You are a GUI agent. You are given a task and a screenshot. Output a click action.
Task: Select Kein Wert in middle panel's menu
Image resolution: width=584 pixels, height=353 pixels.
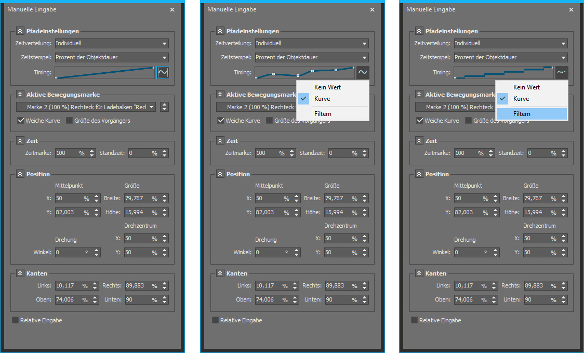tap(327, 87)
